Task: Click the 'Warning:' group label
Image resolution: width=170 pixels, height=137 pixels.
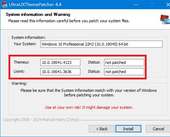Action: [x=19, y=83]
